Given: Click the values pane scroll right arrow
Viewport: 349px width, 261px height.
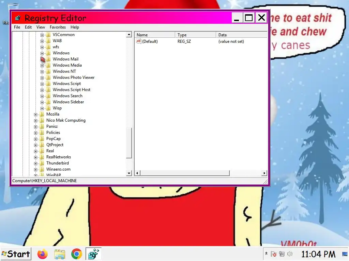Looking at the screenshot, I should tap(264, 173).
